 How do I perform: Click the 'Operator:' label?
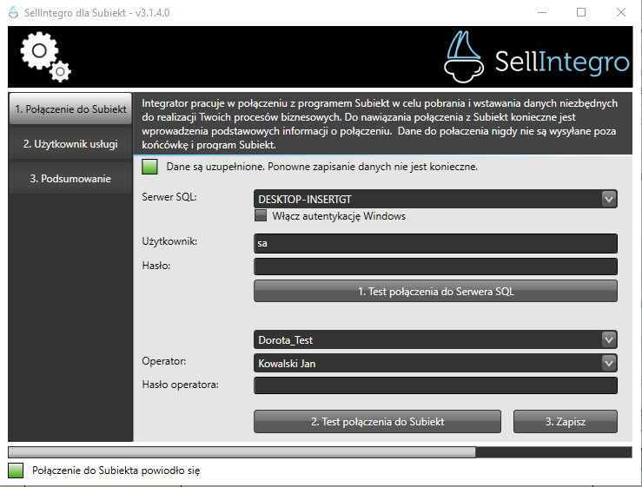[164, 361]
